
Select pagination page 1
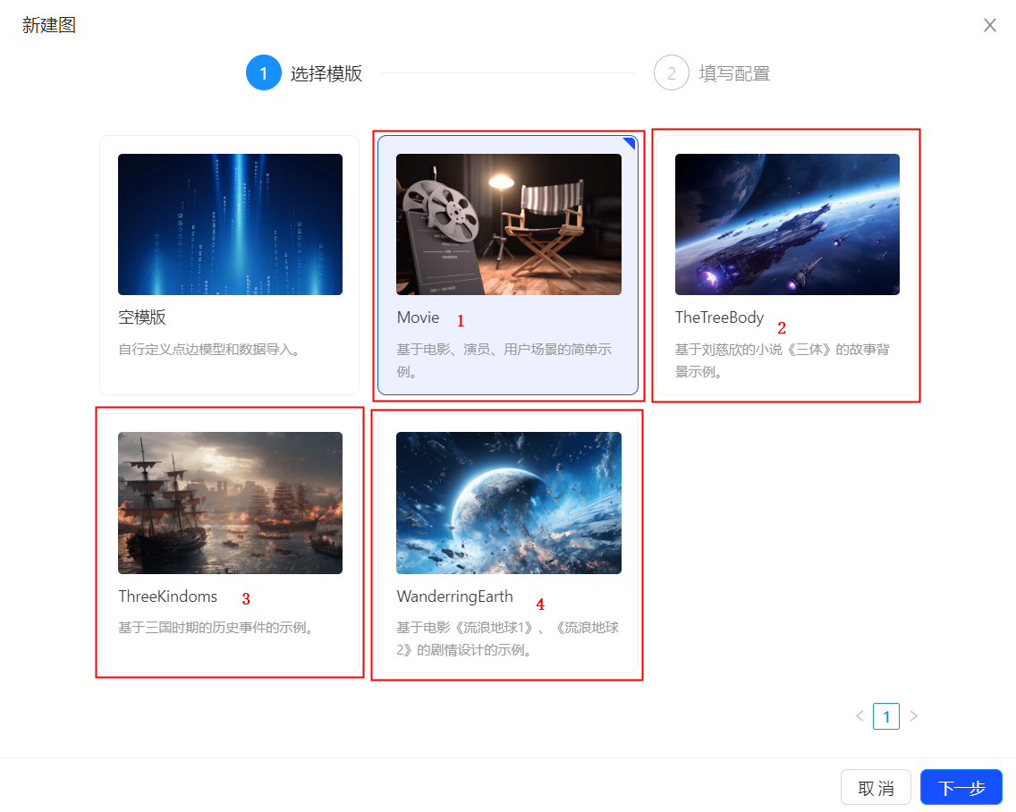(x=885, y=716)
